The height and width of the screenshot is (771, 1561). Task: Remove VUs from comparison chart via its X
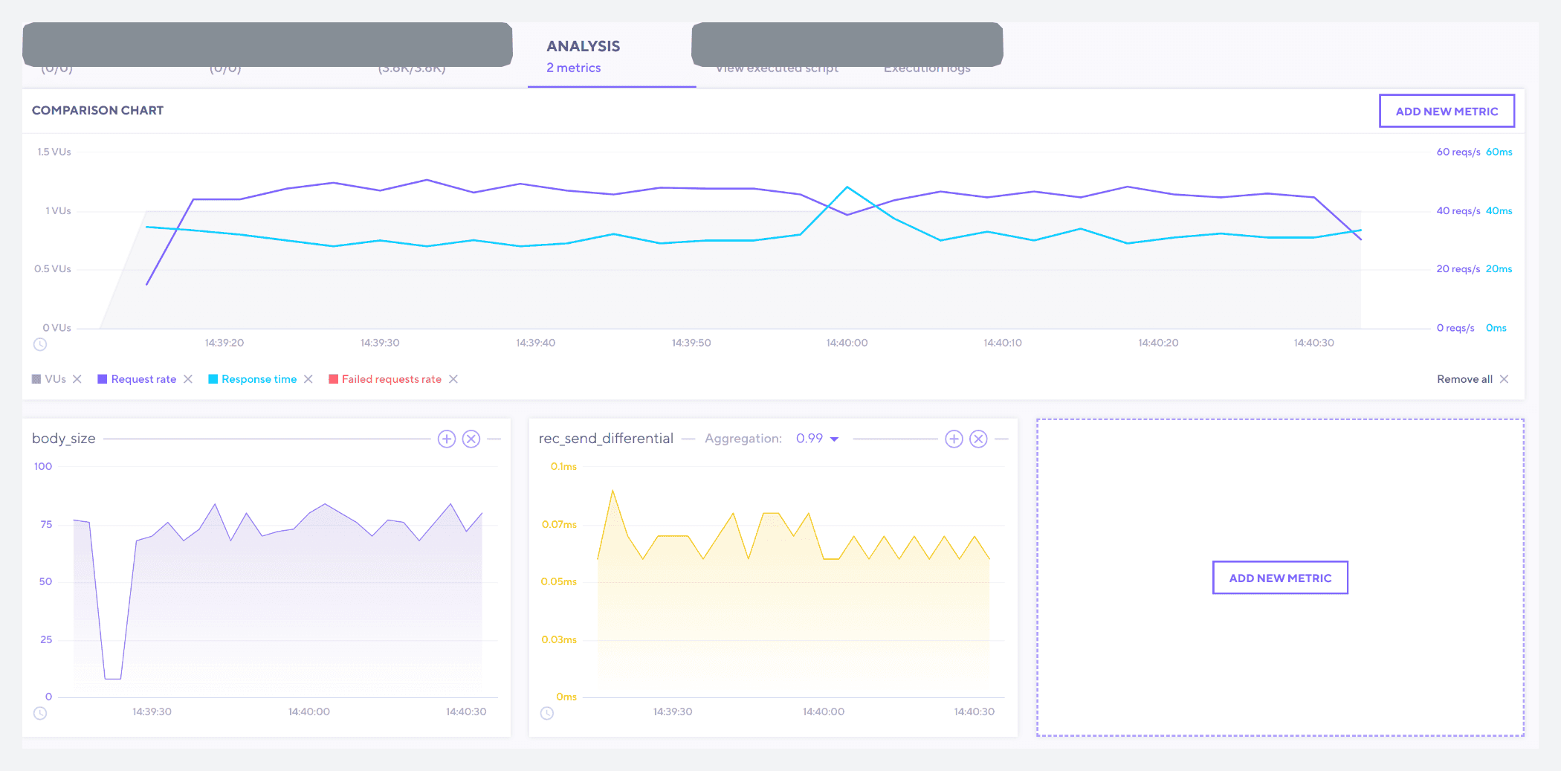coord(77,379)
